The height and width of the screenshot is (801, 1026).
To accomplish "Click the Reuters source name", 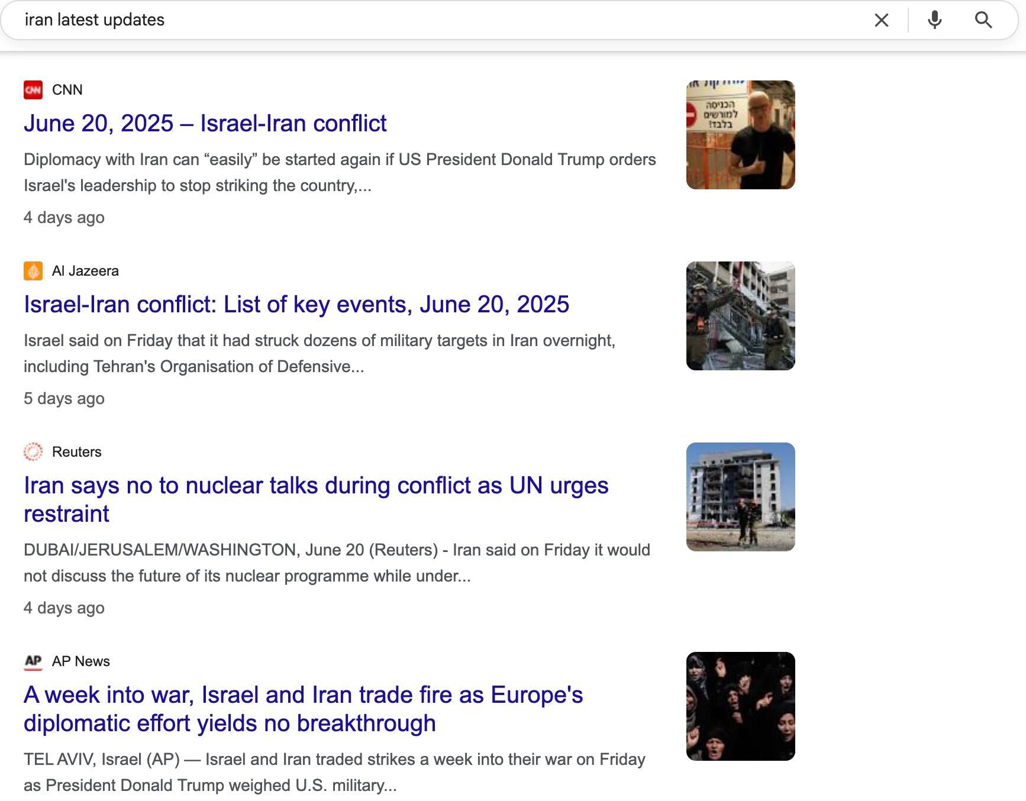I will point(77,452).
